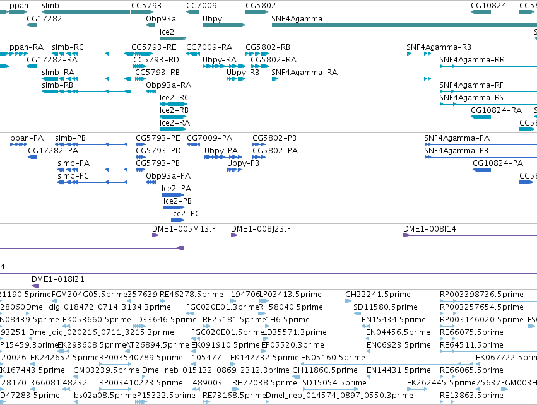Select protein CG5793-PD
537x405 pixels.
pyautogui.click(x=141, y=157)
